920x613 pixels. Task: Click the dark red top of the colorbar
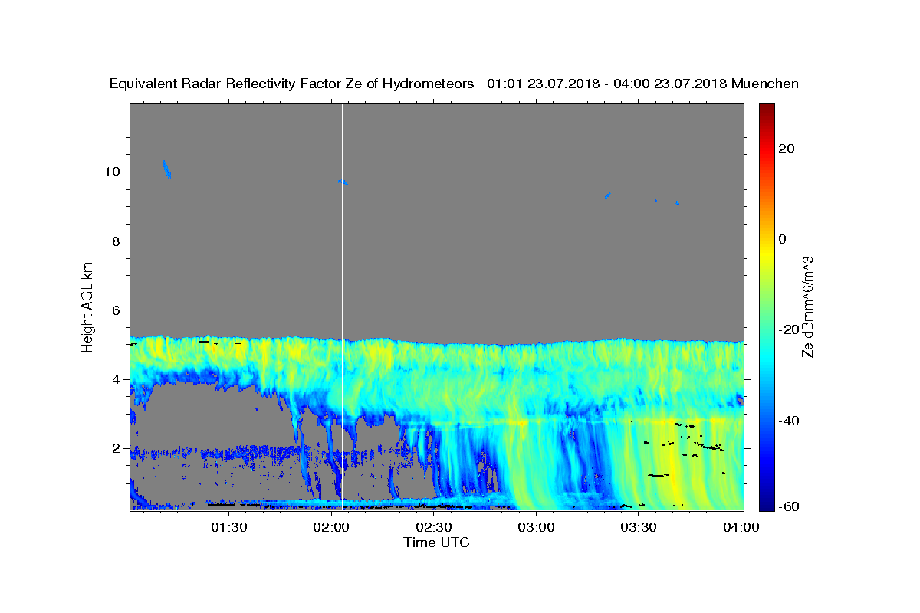pos(766,110)
